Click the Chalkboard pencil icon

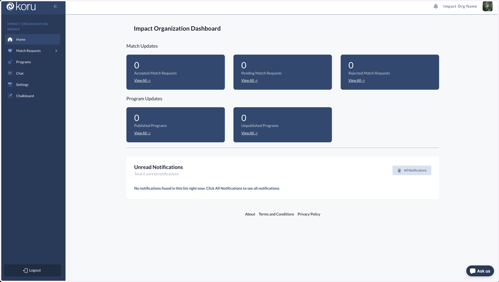coord(10,96)
